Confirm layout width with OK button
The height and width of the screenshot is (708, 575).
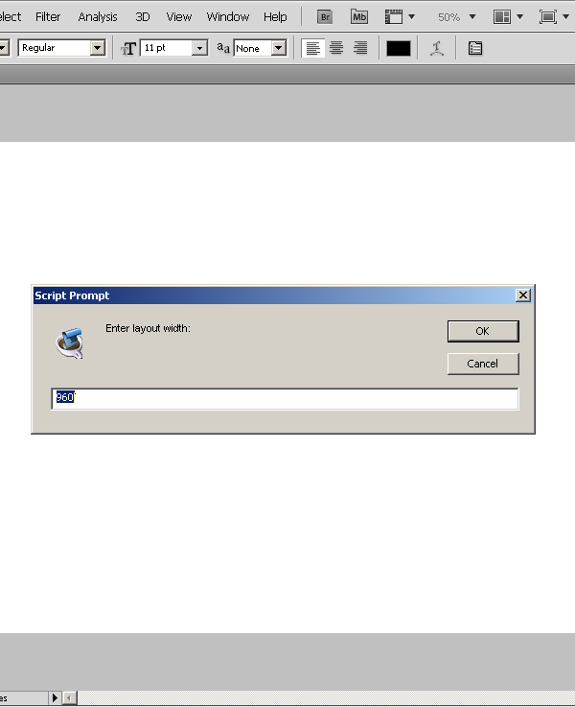click(x=483, y=331)
